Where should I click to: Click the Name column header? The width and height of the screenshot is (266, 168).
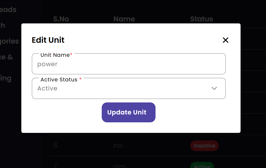click(124, 19)
